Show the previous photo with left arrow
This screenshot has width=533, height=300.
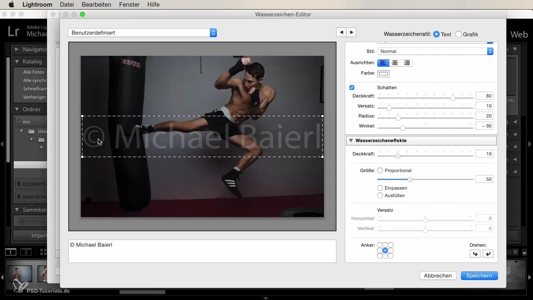tap(341, 32)
